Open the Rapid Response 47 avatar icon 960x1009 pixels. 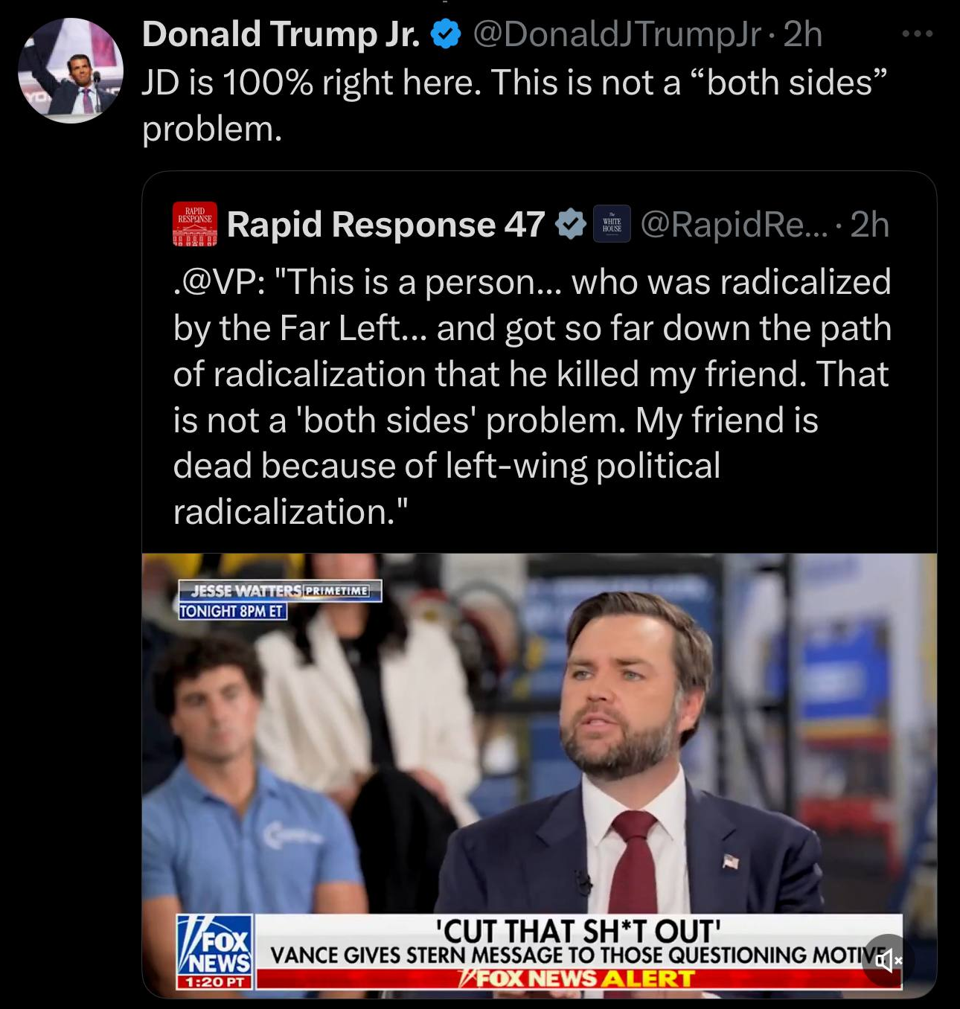pyautogui.click(x=195, y=224)
